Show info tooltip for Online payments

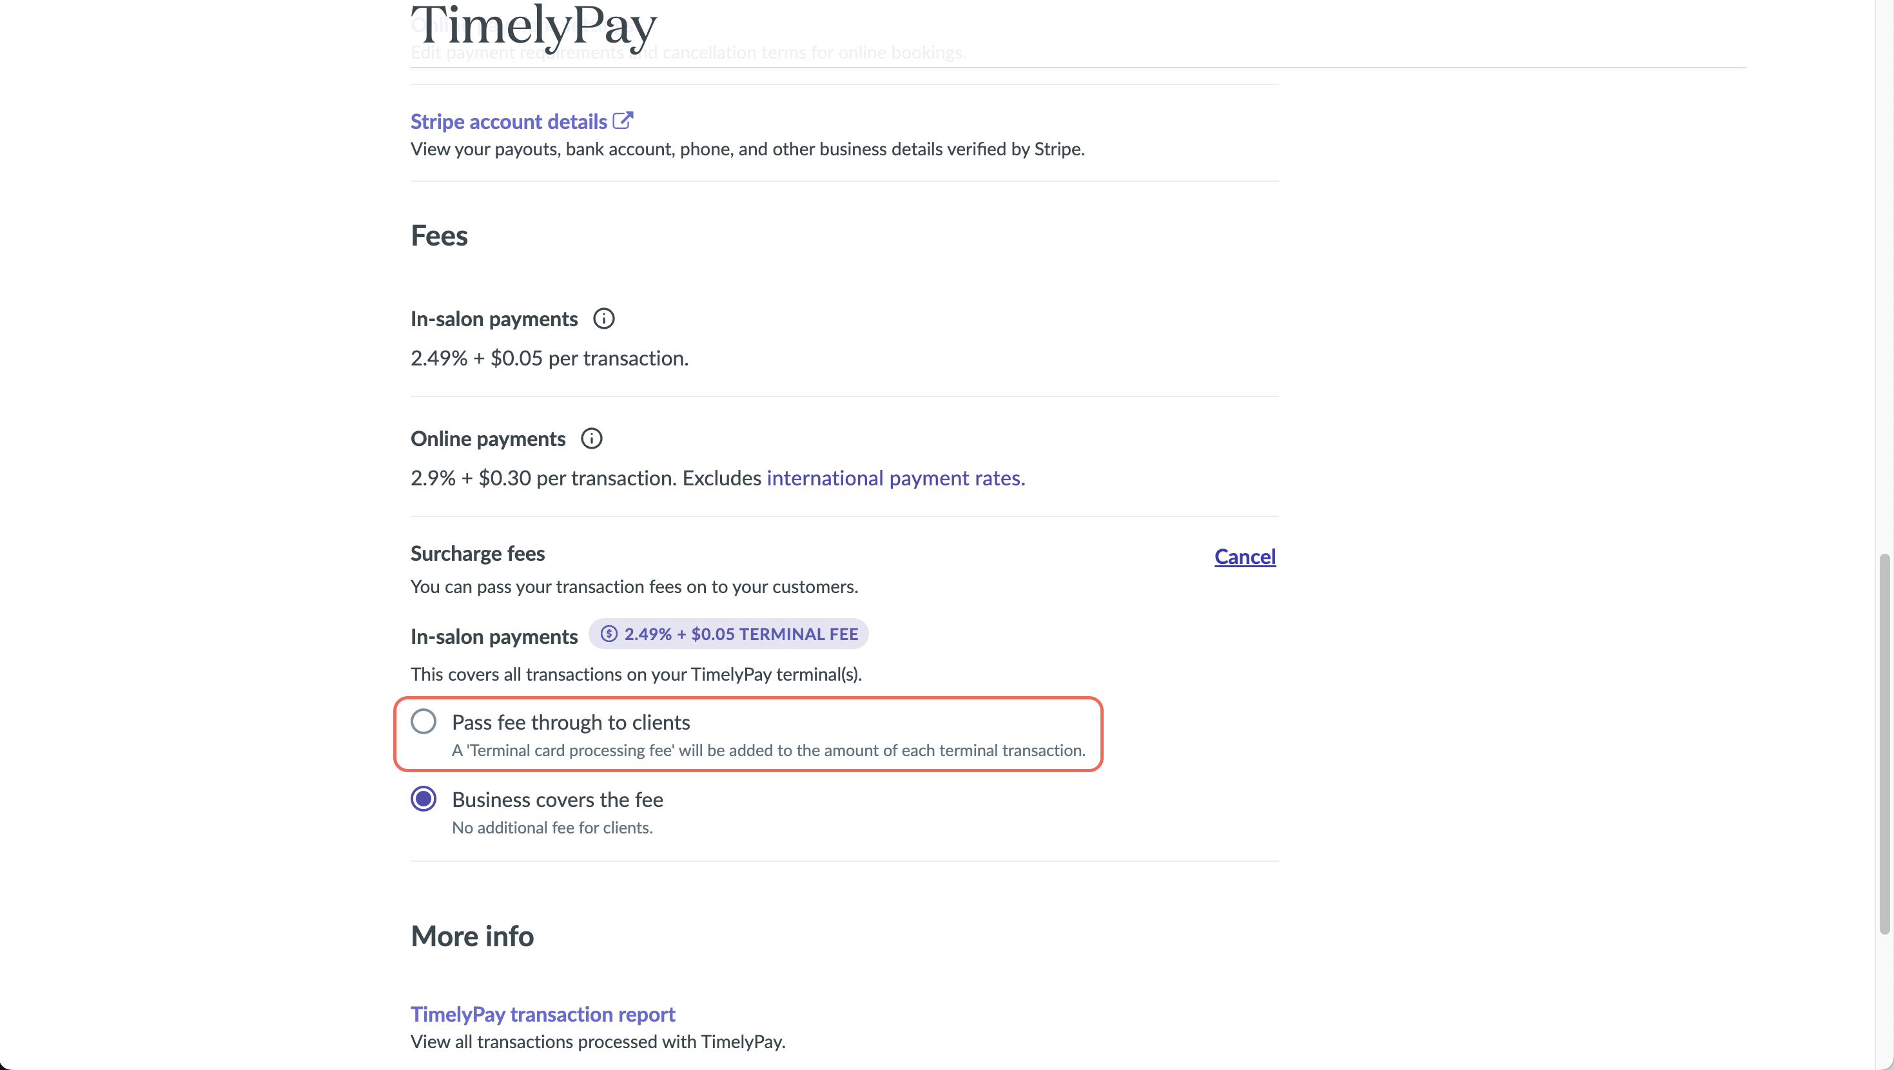(591, 438)
